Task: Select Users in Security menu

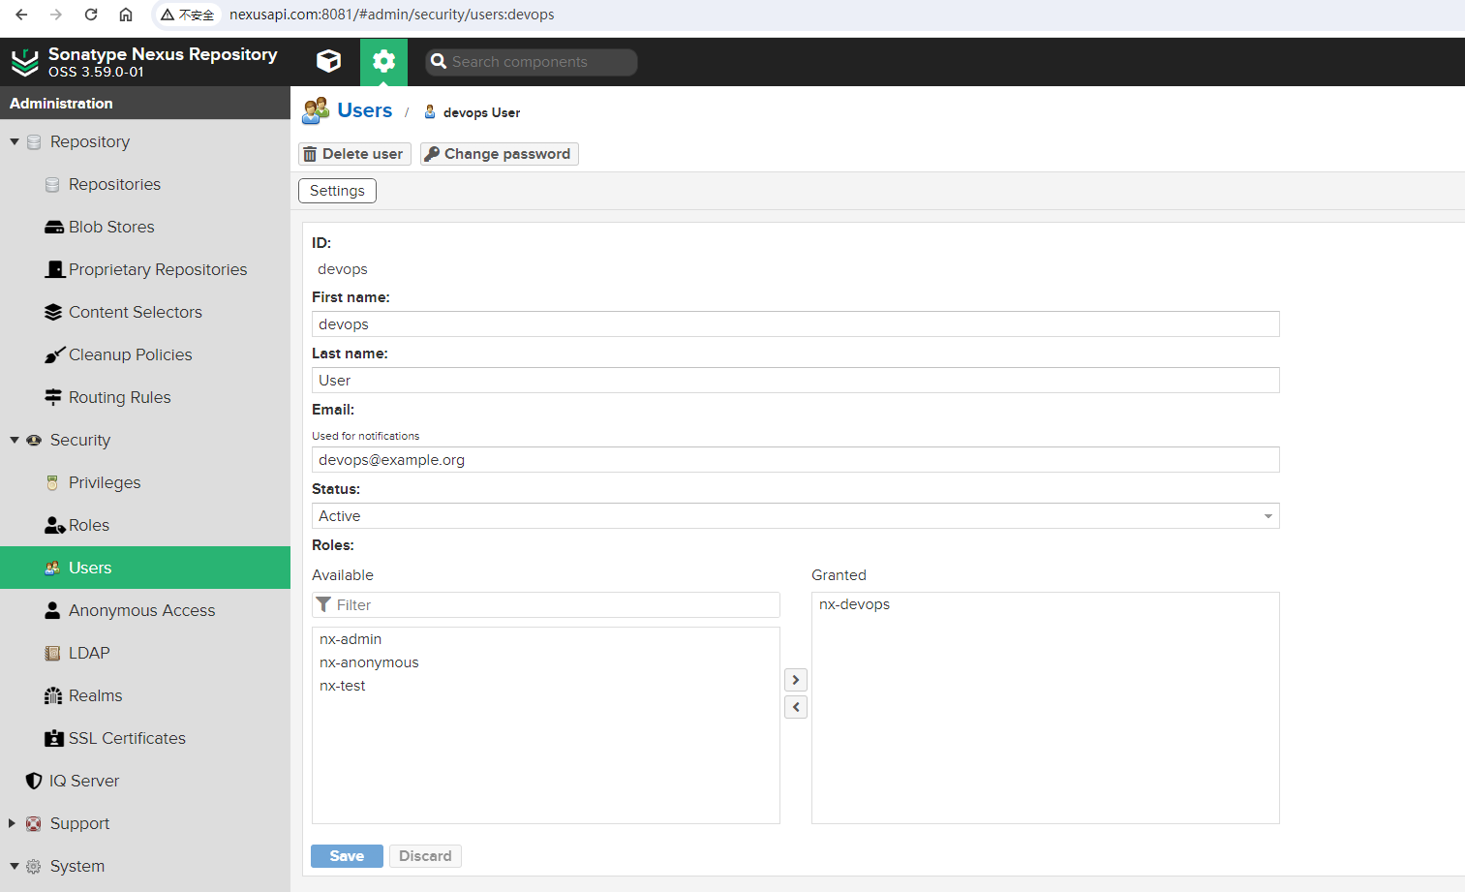Action: tap(145, 568)
